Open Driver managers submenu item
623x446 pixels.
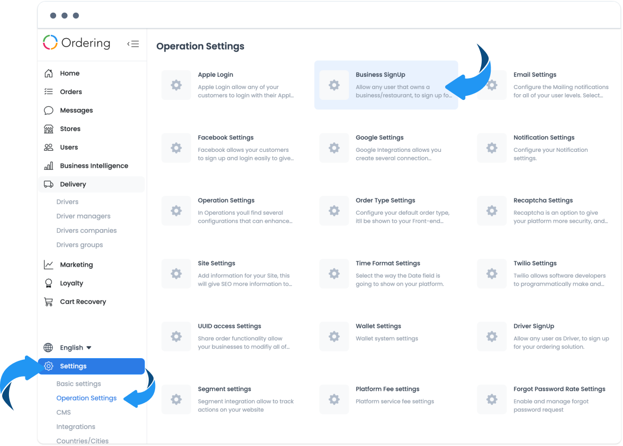84,216
